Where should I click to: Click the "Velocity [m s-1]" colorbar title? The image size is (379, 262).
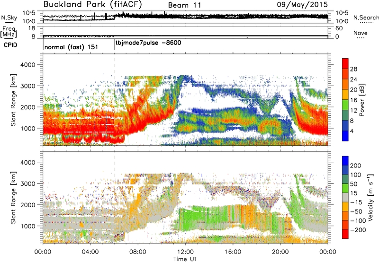[x=370, y=198]
